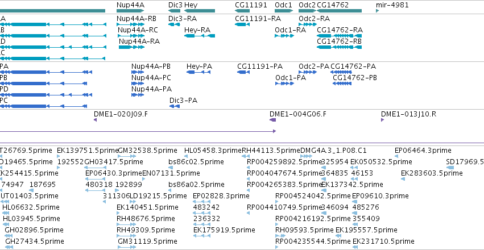The height and width of the screenshot is (250, 484).
Task: Select the CG14762-RB transcript label
Action: click(x=339, y=41)
